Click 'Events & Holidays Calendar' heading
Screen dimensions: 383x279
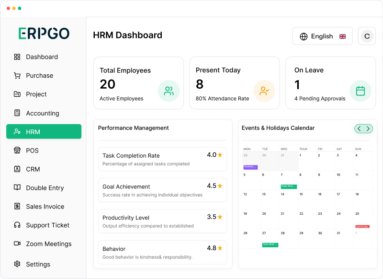278,128
